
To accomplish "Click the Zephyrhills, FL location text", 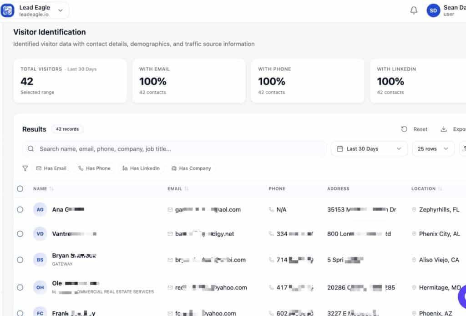I will click(x=439, y=210).
